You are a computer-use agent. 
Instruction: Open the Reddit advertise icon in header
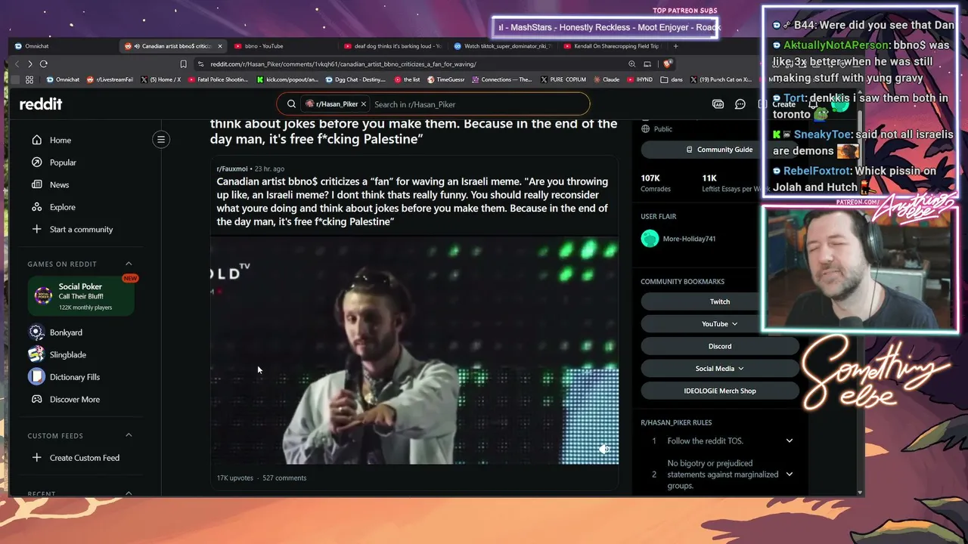click(718, 104)
